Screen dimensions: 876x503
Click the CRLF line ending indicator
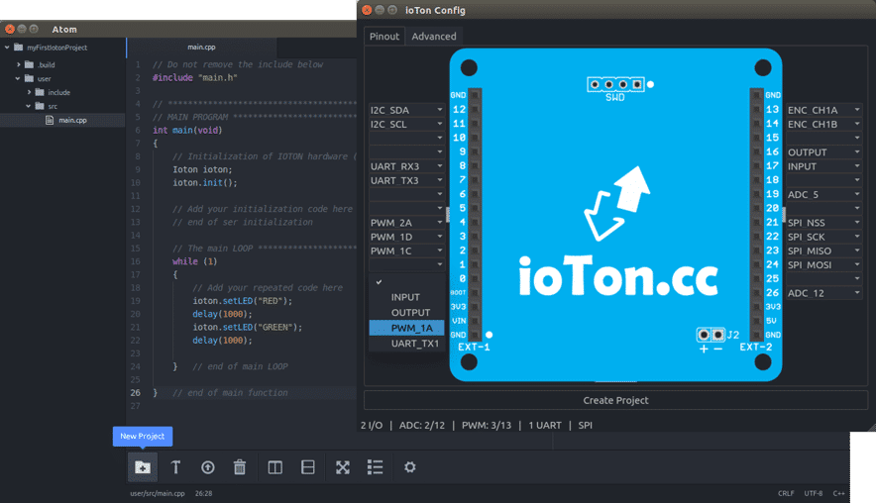coord(786,493)
